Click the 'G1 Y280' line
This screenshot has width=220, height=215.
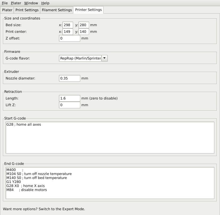(x=14, y=182)
